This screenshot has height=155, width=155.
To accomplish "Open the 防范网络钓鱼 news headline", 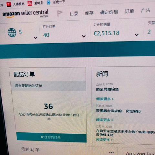I will click(x=107, y=89).
